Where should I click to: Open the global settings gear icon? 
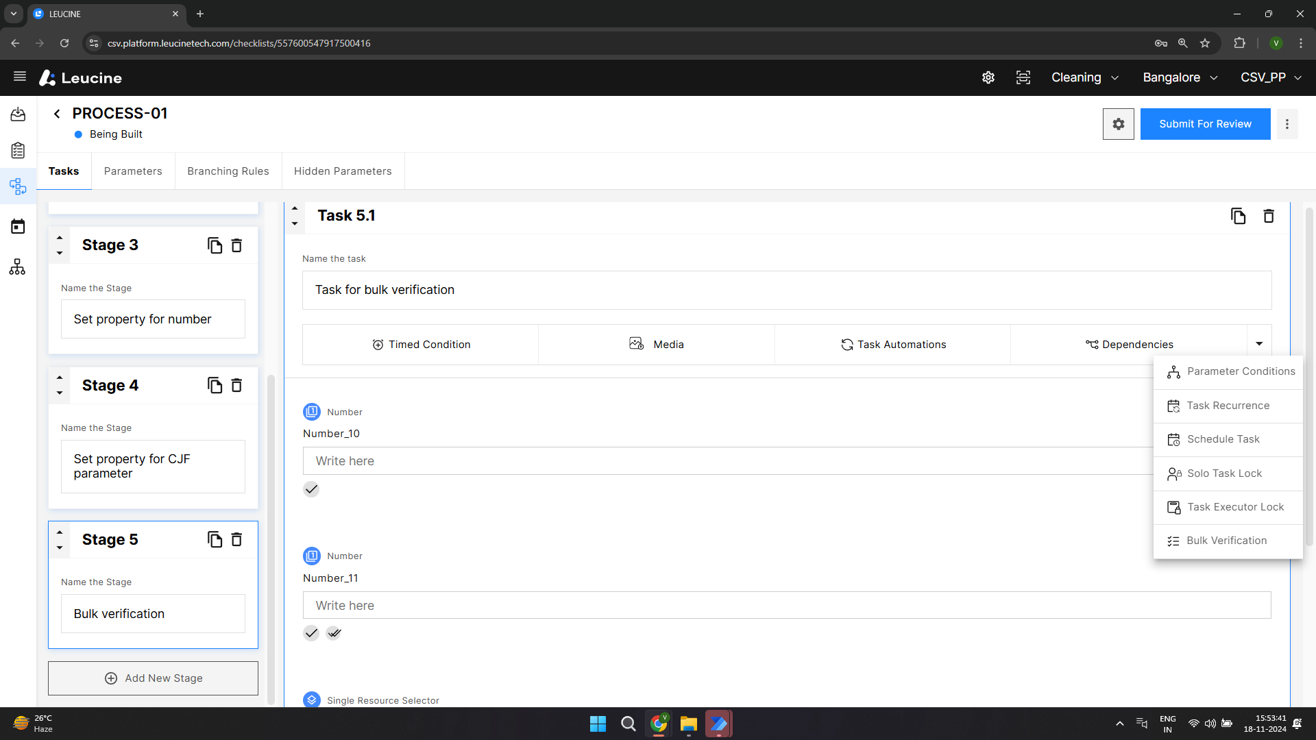click(x=988, y=77)
